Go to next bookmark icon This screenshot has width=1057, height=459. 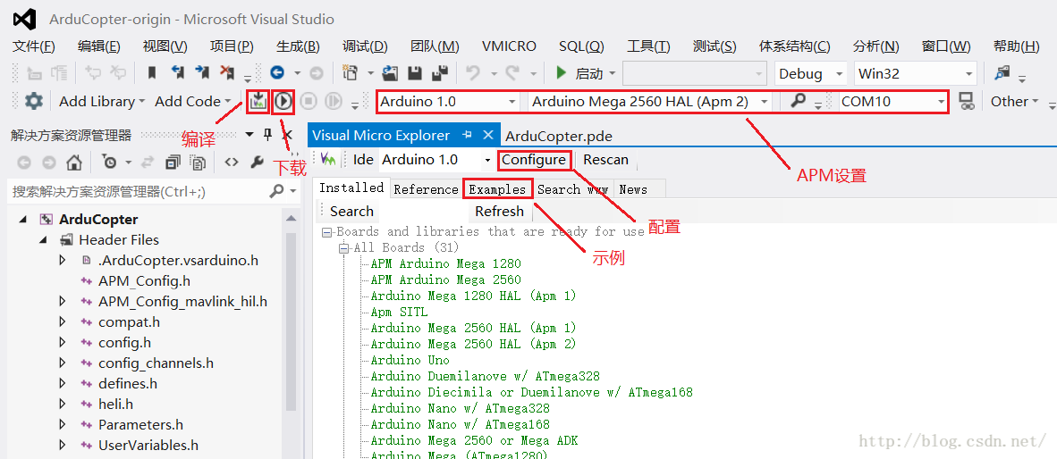coord(202,72)
